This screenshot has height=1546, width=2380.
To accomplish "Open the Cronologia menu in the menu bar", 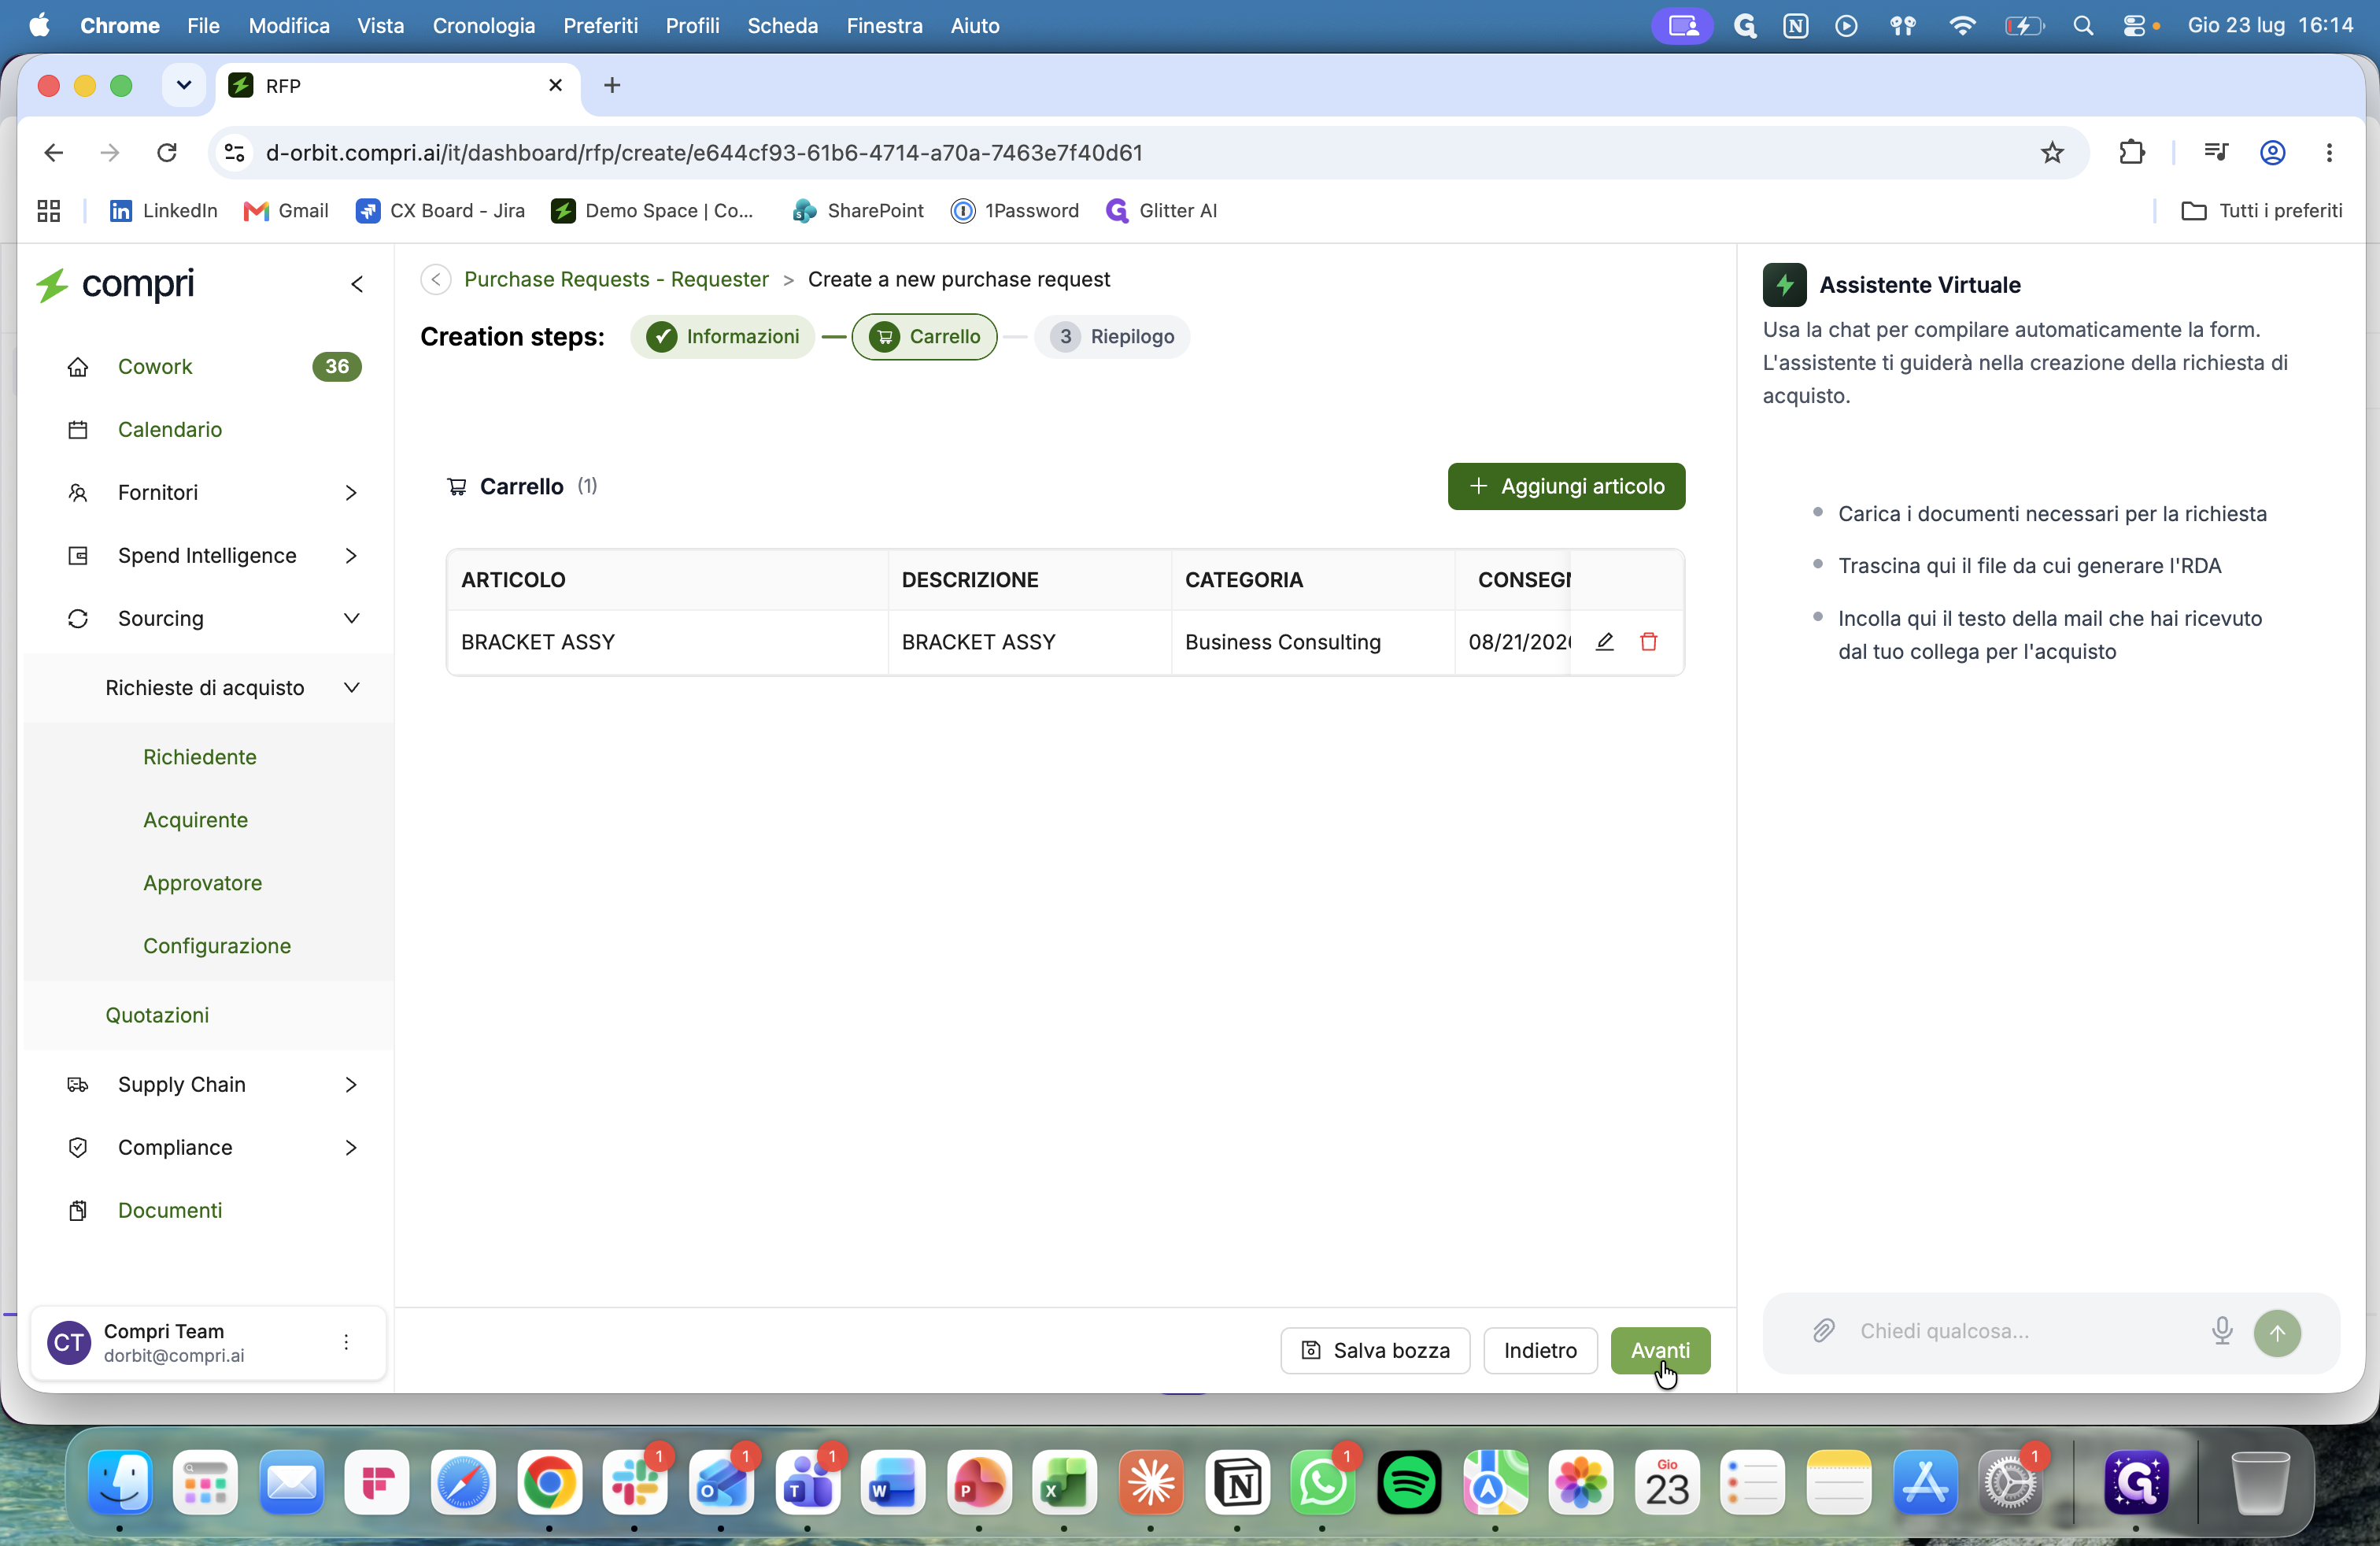I will coord(484,26).
